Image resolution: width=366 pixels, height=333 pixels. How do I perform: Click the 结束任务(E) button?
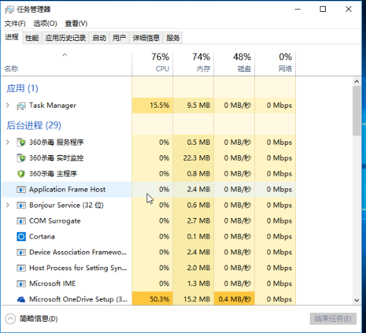tap(333, 318)
